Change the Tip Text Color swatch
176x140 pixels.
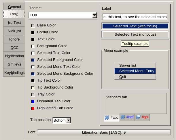[33, 81]
